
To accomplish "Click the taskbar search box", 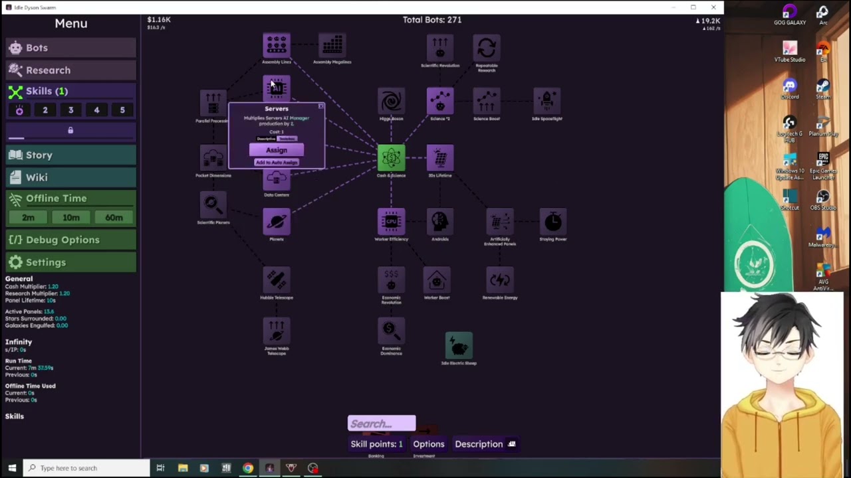I will (x=87, y=468).
